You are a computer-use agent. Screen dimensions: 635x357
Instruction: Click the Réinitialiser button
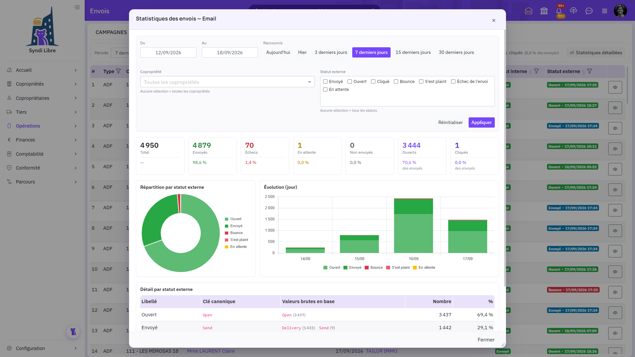tap(450, 123)
